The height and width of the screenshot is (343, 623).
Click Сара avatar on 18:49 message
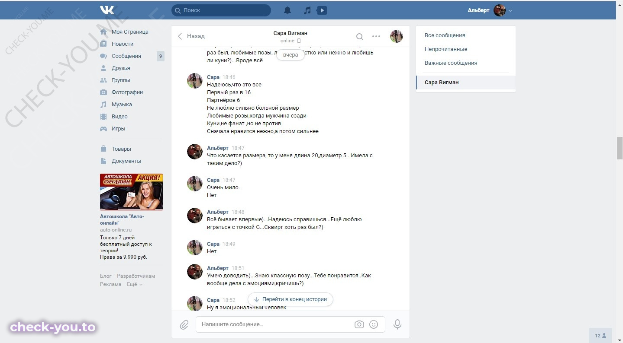[195, 248]
